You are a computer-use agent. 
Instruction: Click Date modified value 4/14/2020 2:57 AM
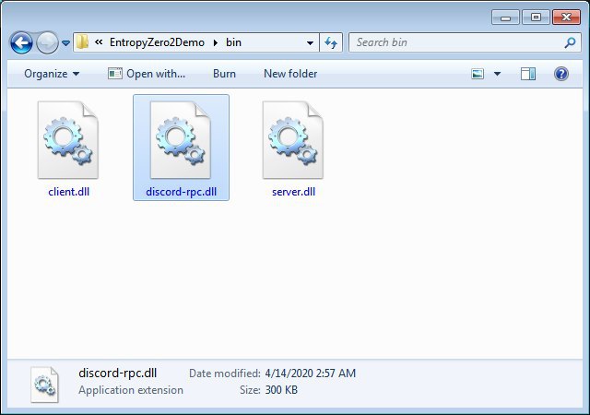click(310, 373)
